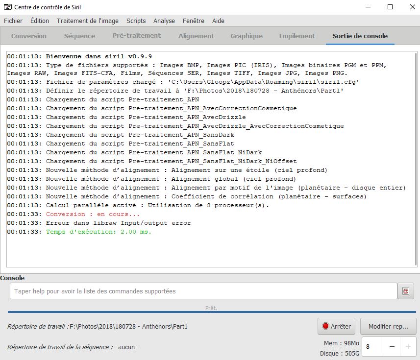420x360 pixels.
Task: Switch to the Alignement tab
Action: coord(197,36)
